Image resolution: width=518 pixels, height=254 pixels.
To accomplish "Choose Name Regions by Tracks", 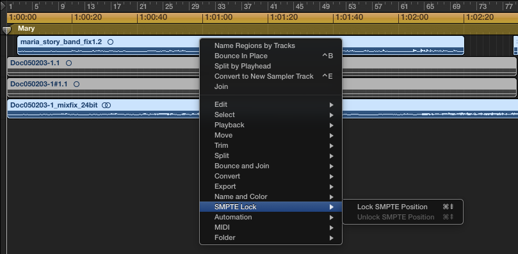I will coord(271,45).
